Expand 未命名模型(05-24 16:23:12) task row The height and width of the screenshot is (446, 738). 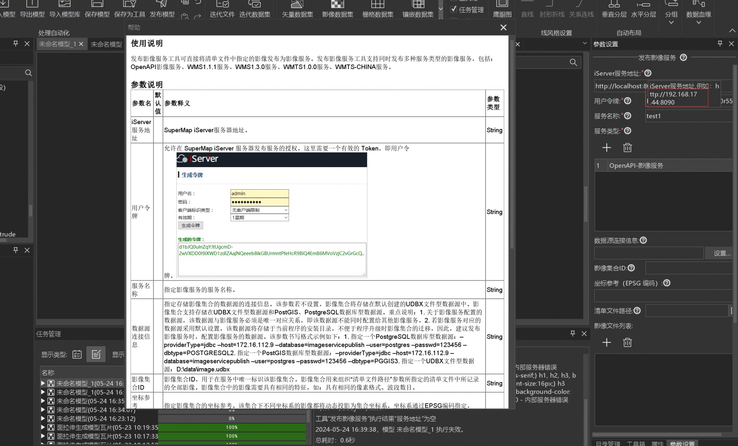43,418
